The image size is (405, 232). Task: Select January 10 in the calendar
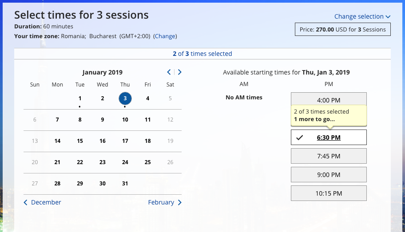click(x=125, y=120)
